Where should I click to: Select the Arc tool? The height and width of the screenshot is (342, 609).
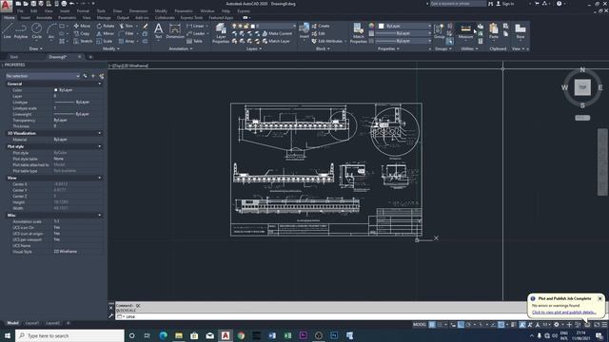pyautogui.click(x=50, y=30)
